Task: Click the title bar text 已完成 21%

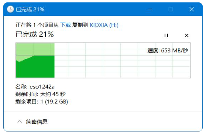Action: point(30,9)
